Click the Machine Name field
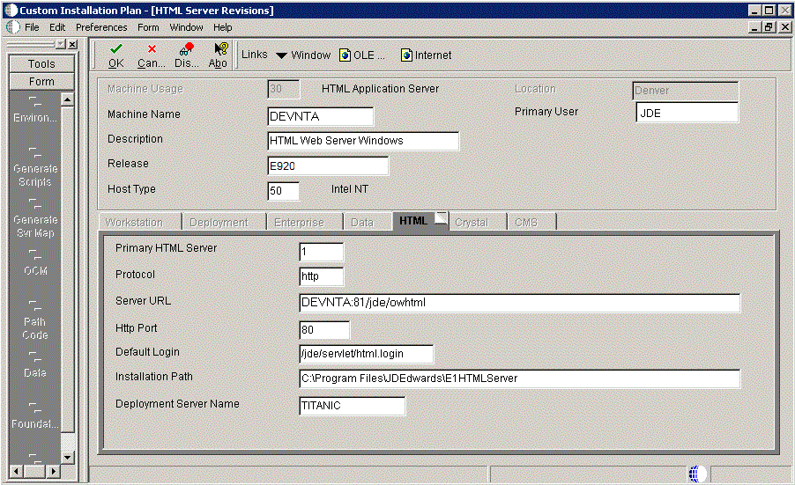Screen dimensions: 795x485 tap(321, 116)
